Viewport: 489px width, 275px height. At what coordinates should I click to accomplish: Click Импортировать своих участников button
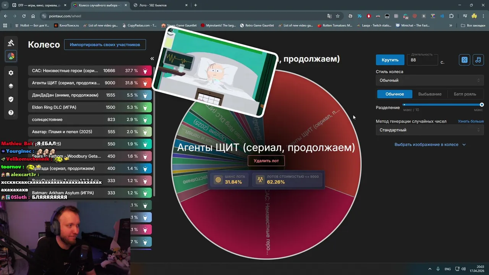coord(105,45)
